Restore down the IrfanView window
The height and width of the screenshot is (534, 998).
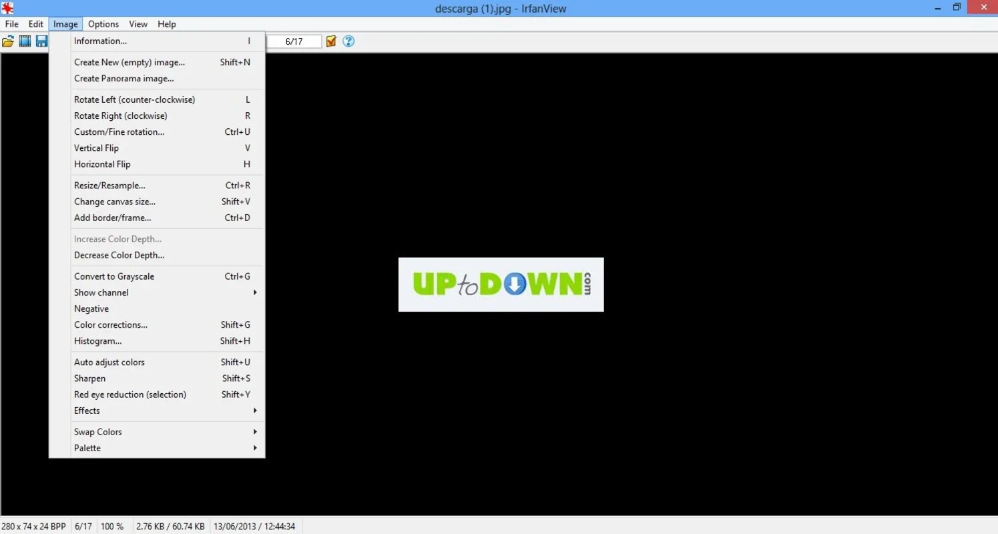coord(957,7)
